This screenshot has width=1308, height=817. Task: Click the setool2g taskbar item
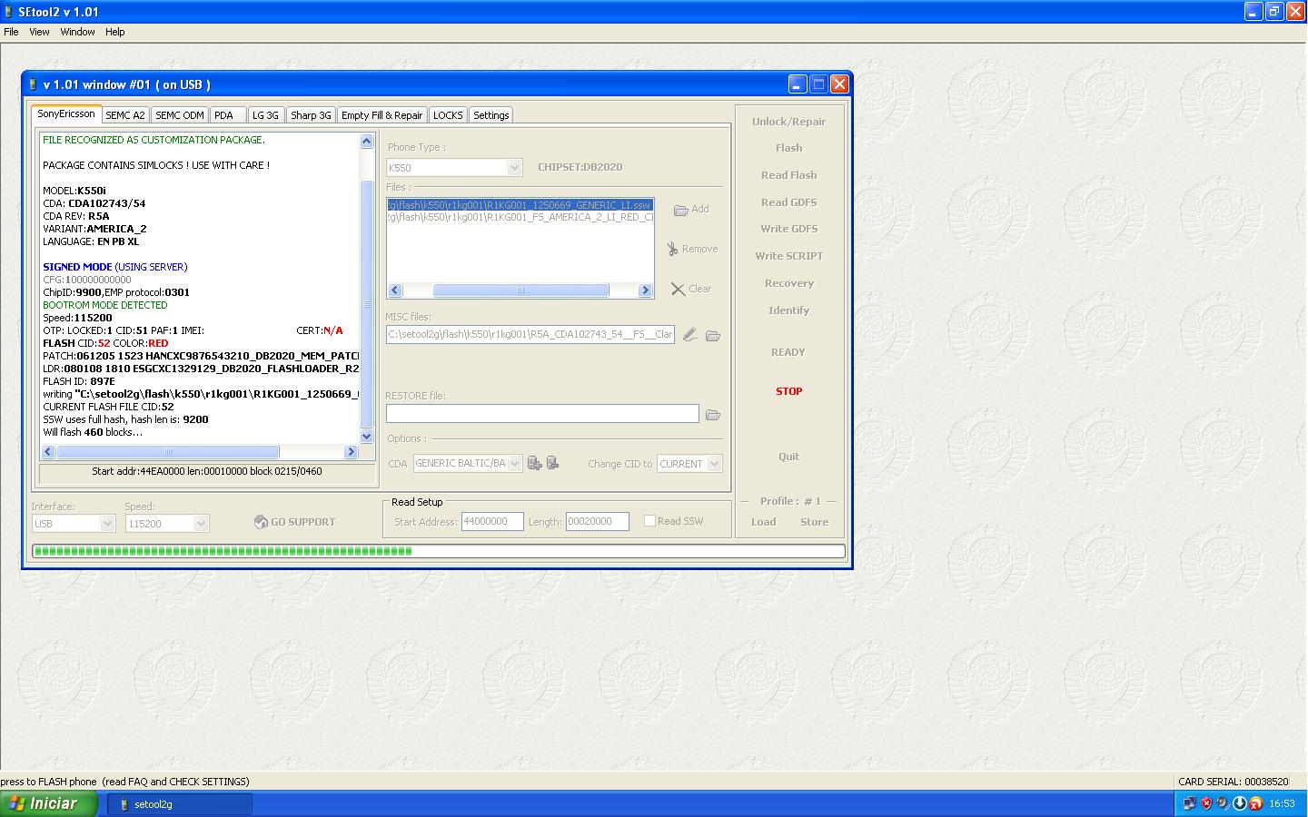point(180,804)
